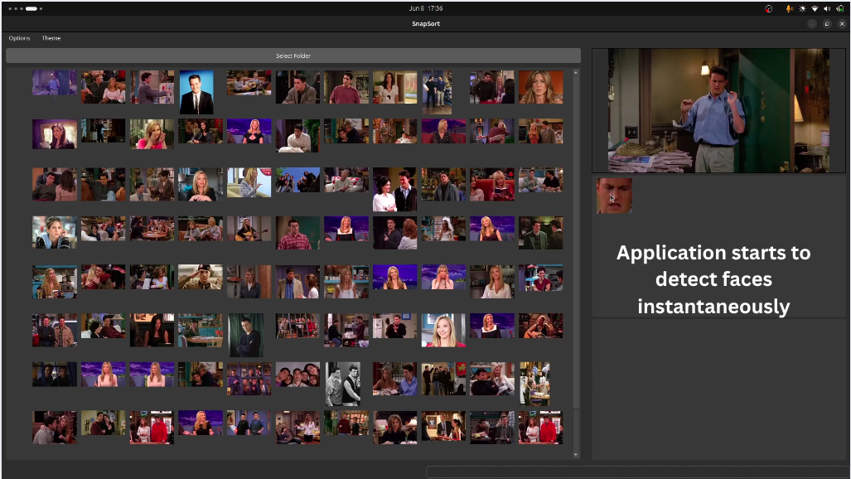This screenshot has width=851, height=479.
Task: Select bride wearing wedding veil thumbnail
Action: click(x=443, y=229)
